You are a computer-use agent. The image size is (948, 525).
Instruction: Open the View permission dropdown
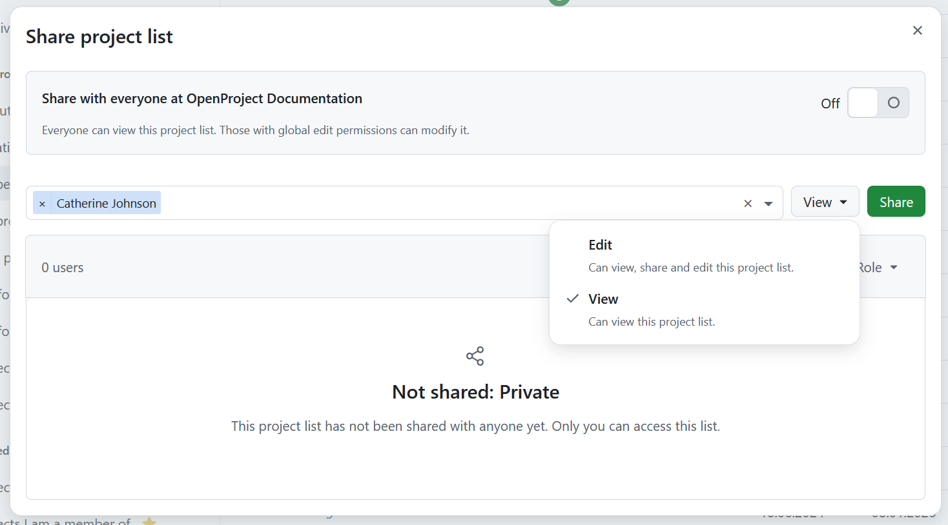(x=825, y=201)
